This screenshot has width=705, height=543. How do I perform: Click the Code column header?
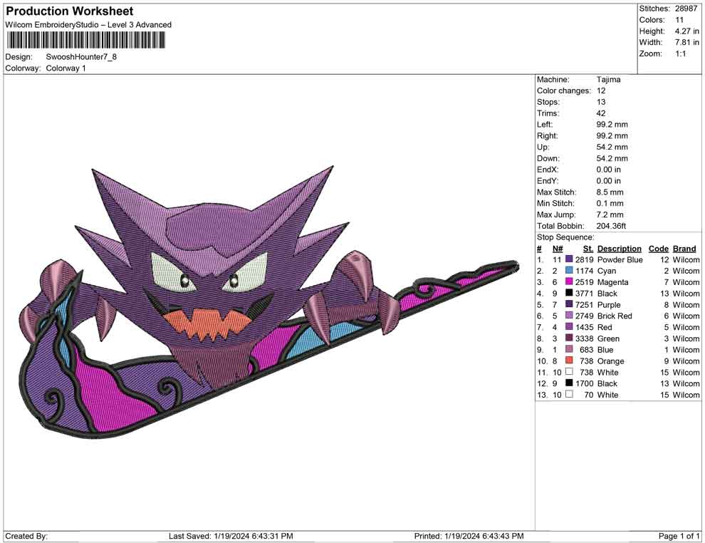(659, 248)
